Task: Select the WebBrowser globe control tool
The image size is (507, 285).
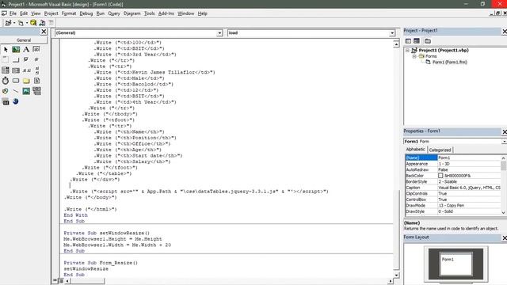Action: (x=16, y=102)
